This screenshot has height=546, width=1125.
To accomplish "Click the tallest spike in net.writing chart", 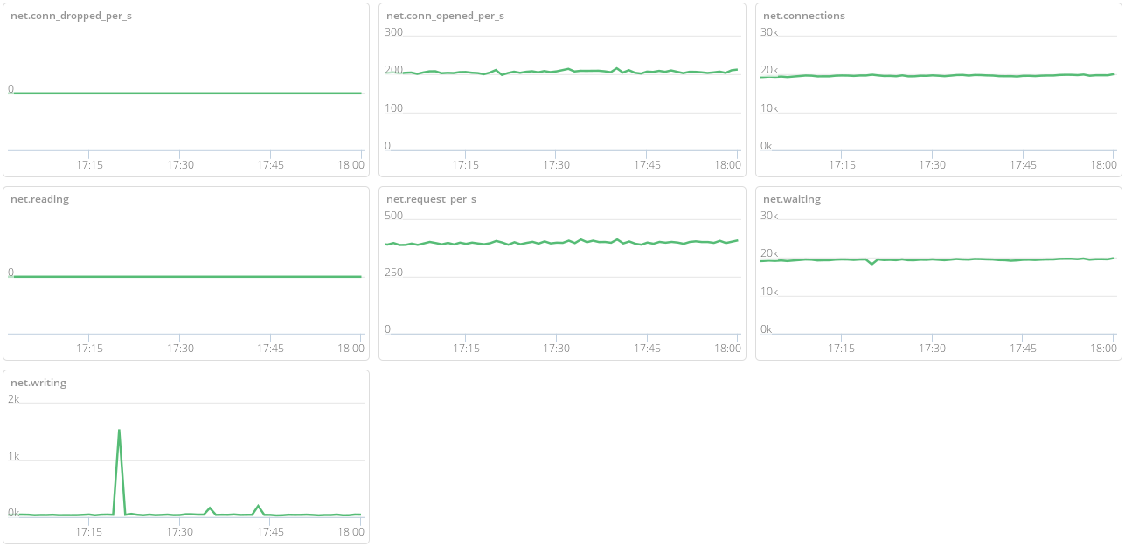I will [119, 431].
